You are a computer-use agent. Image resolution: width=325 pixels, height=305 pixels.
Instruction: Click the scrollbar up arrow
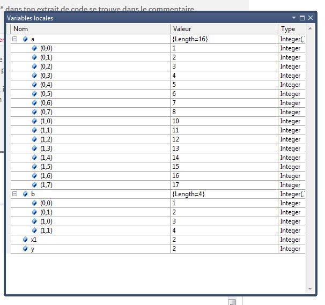click(x=310, y=28)
